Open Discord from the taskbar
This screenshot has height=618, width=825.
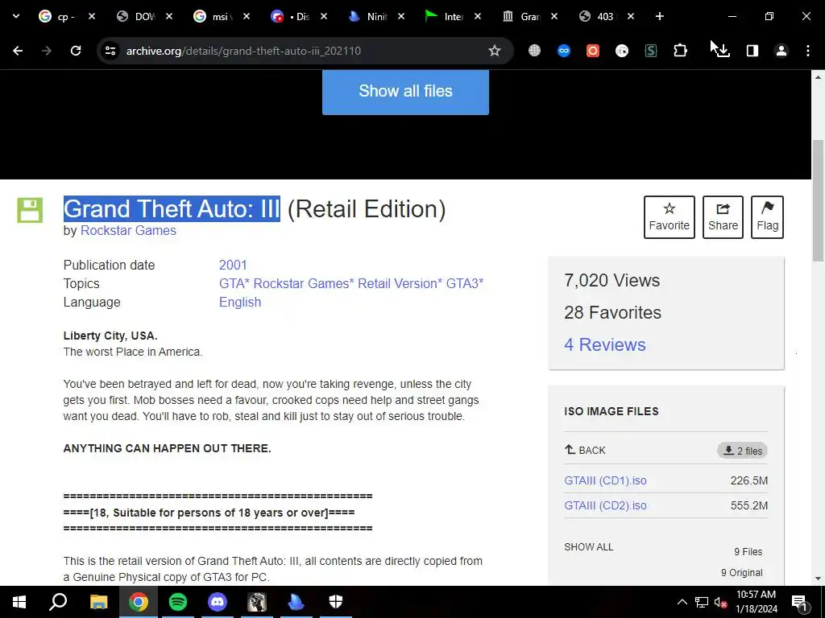[218, 602]
